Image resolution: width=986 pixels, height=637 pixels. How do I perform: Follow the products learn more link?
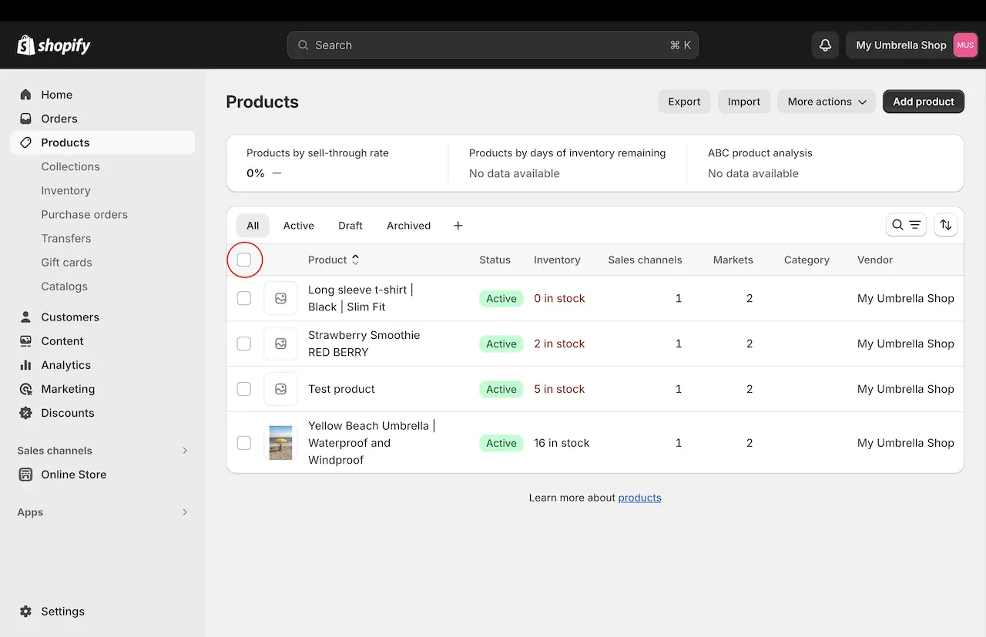[x=639, y=498]
